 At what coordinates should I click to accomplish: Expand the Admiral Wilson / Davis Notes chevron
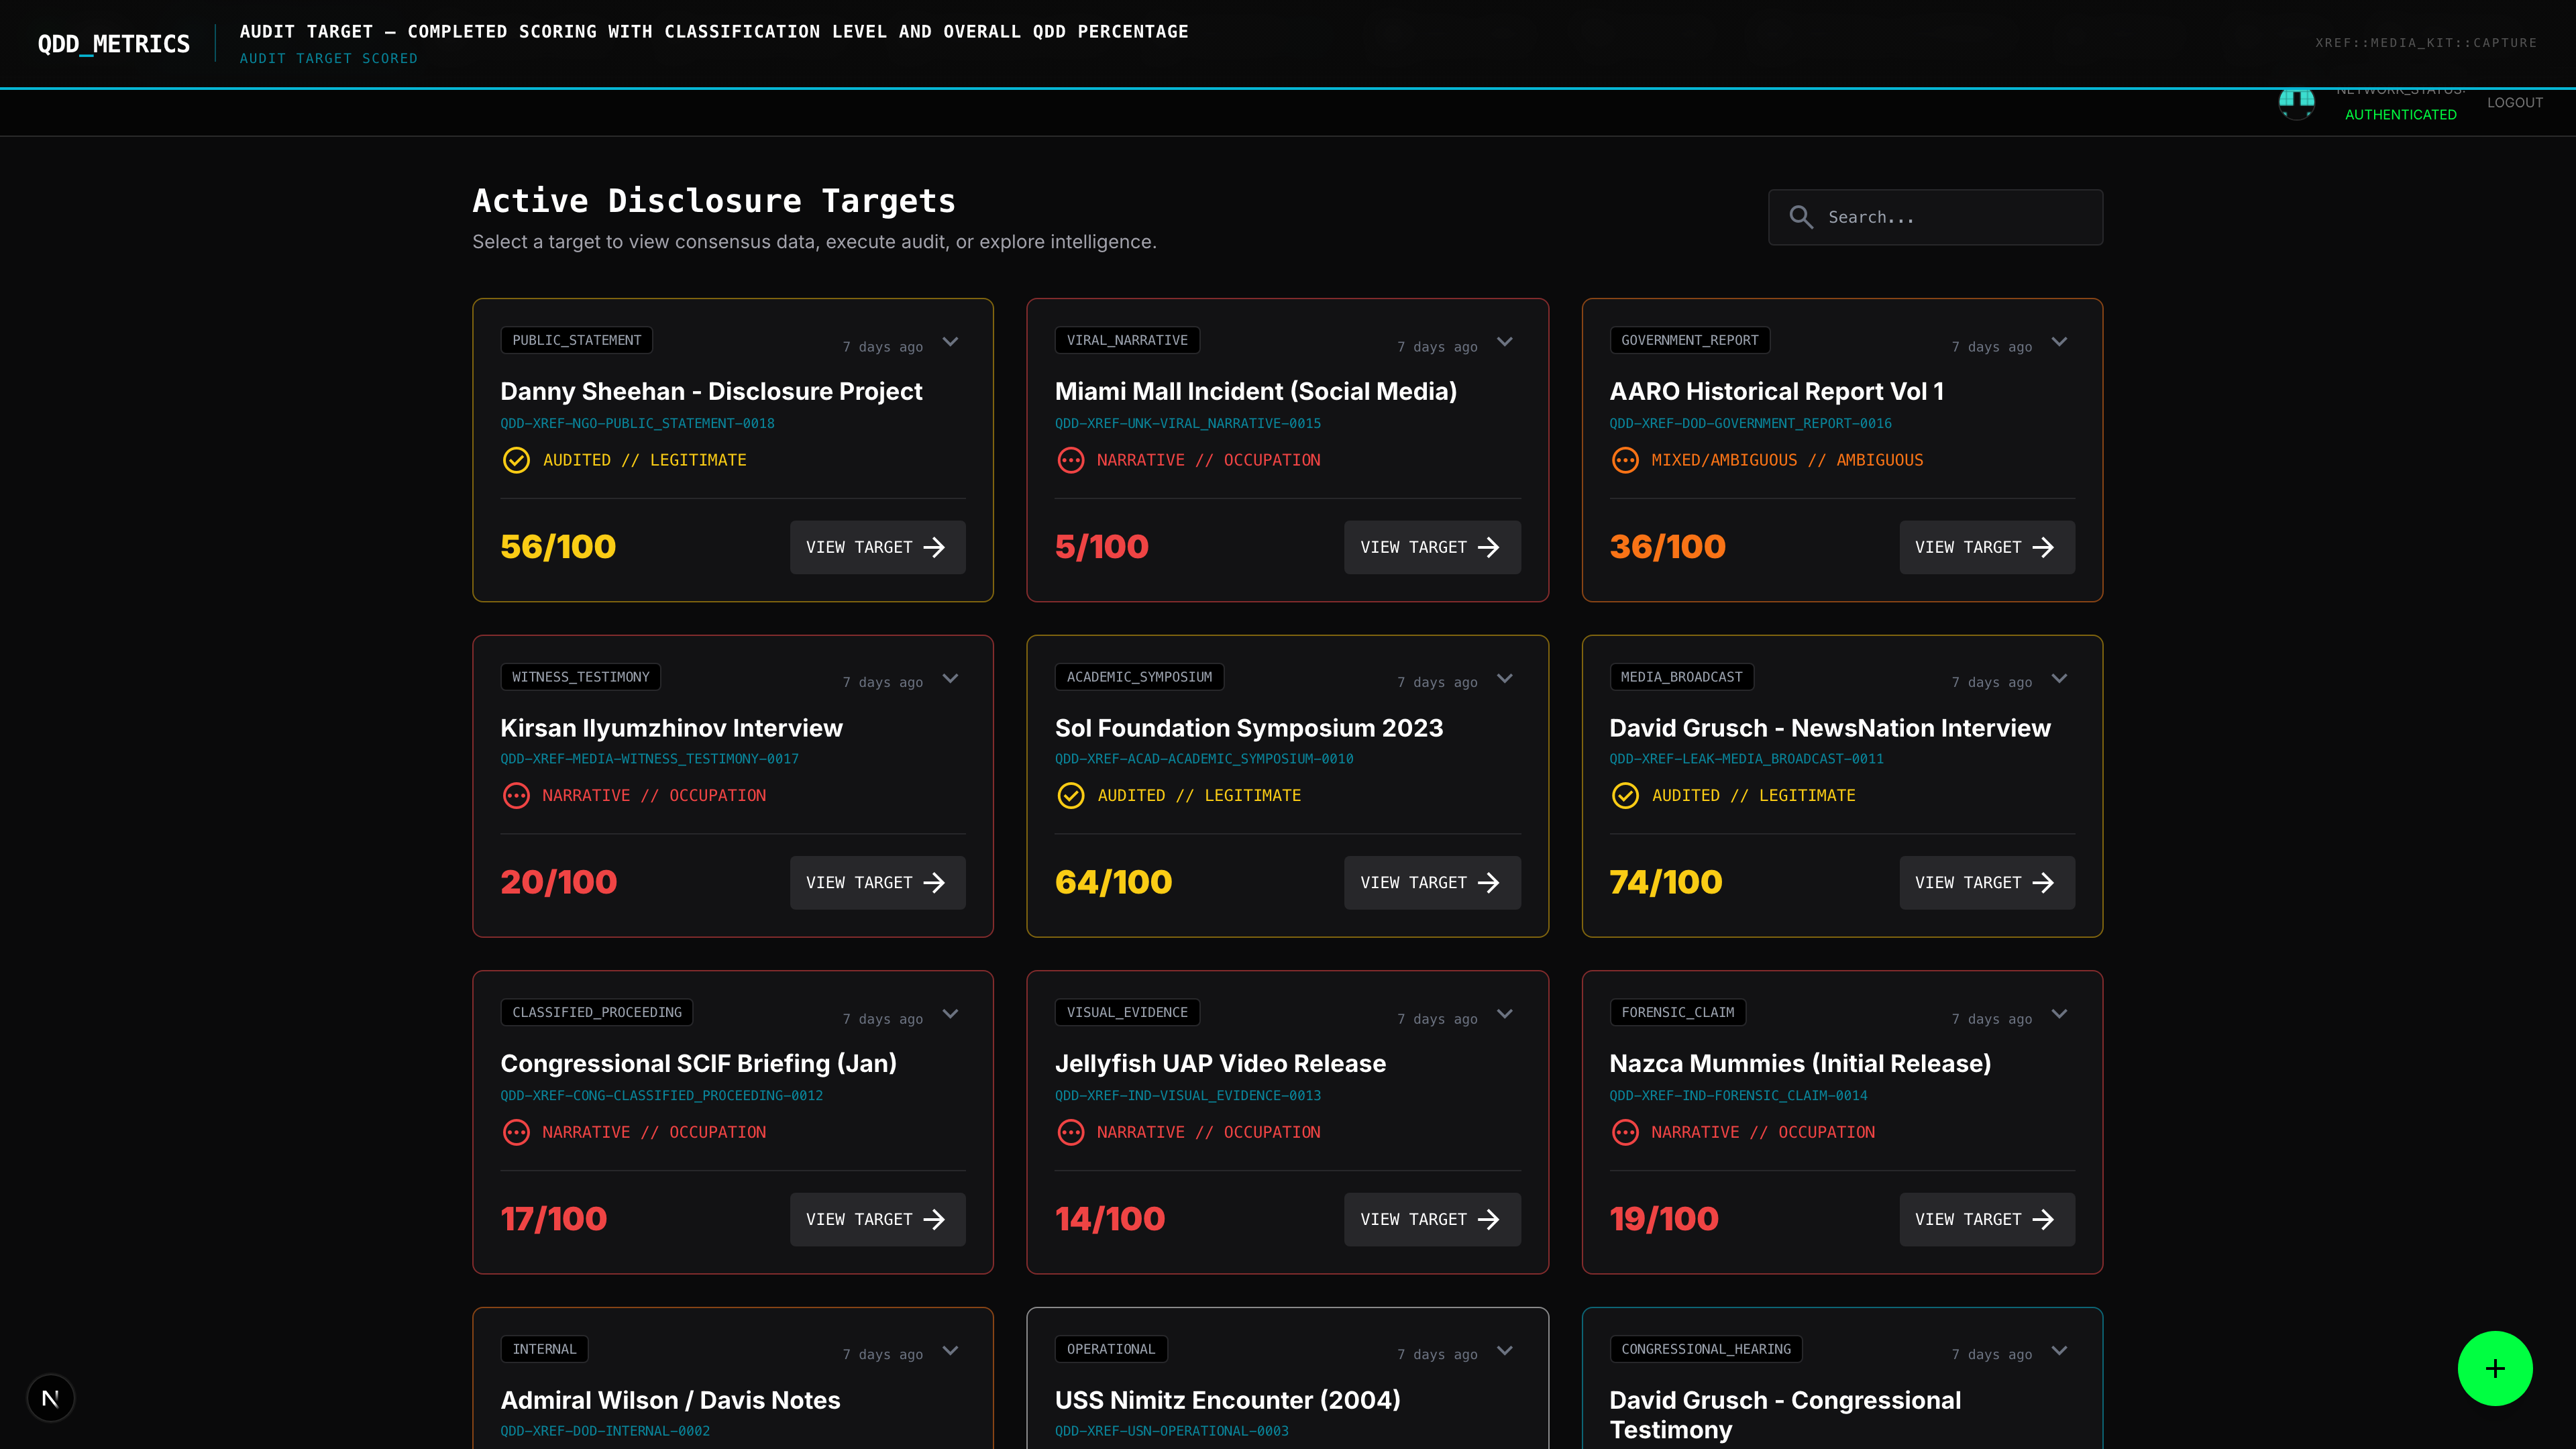(950, 1350)
